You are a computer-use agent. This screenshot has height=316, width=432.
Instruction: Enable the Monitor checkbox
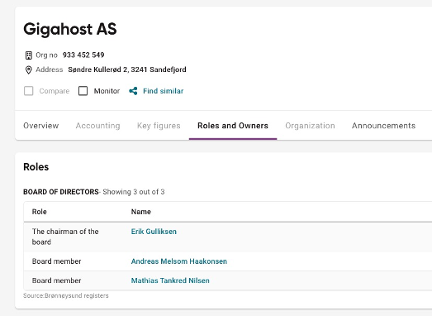click(83, 91)
